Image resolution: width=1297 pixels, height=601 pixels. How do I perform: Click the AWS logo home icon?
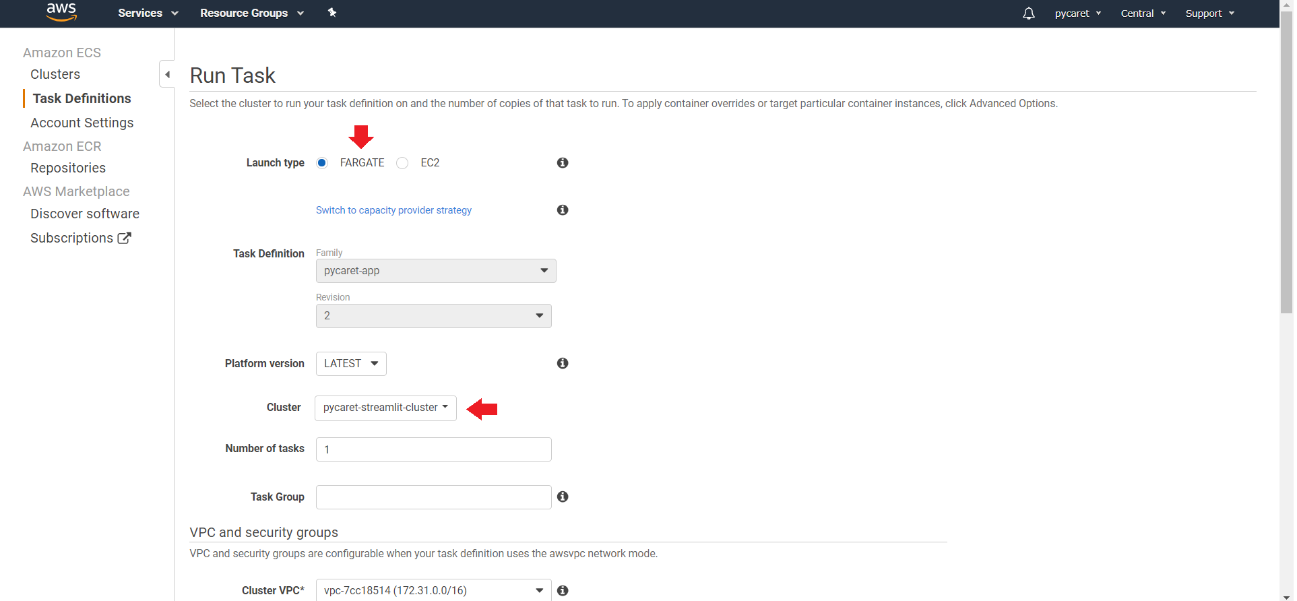pyautogui.click(x=61, y=12)
